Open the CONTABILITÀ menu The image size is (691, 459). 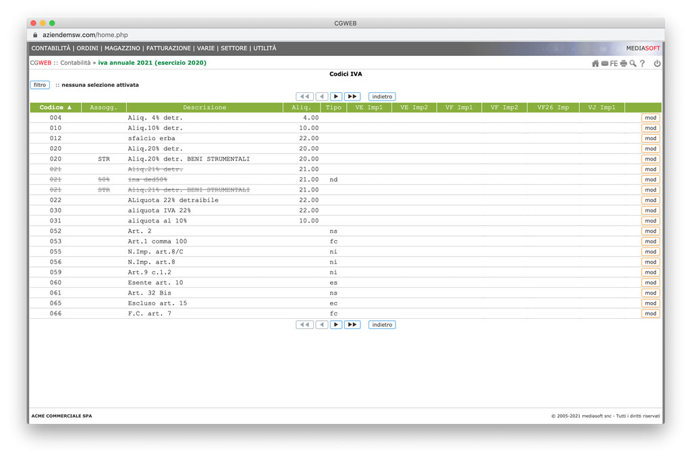[x=51, y=49]
